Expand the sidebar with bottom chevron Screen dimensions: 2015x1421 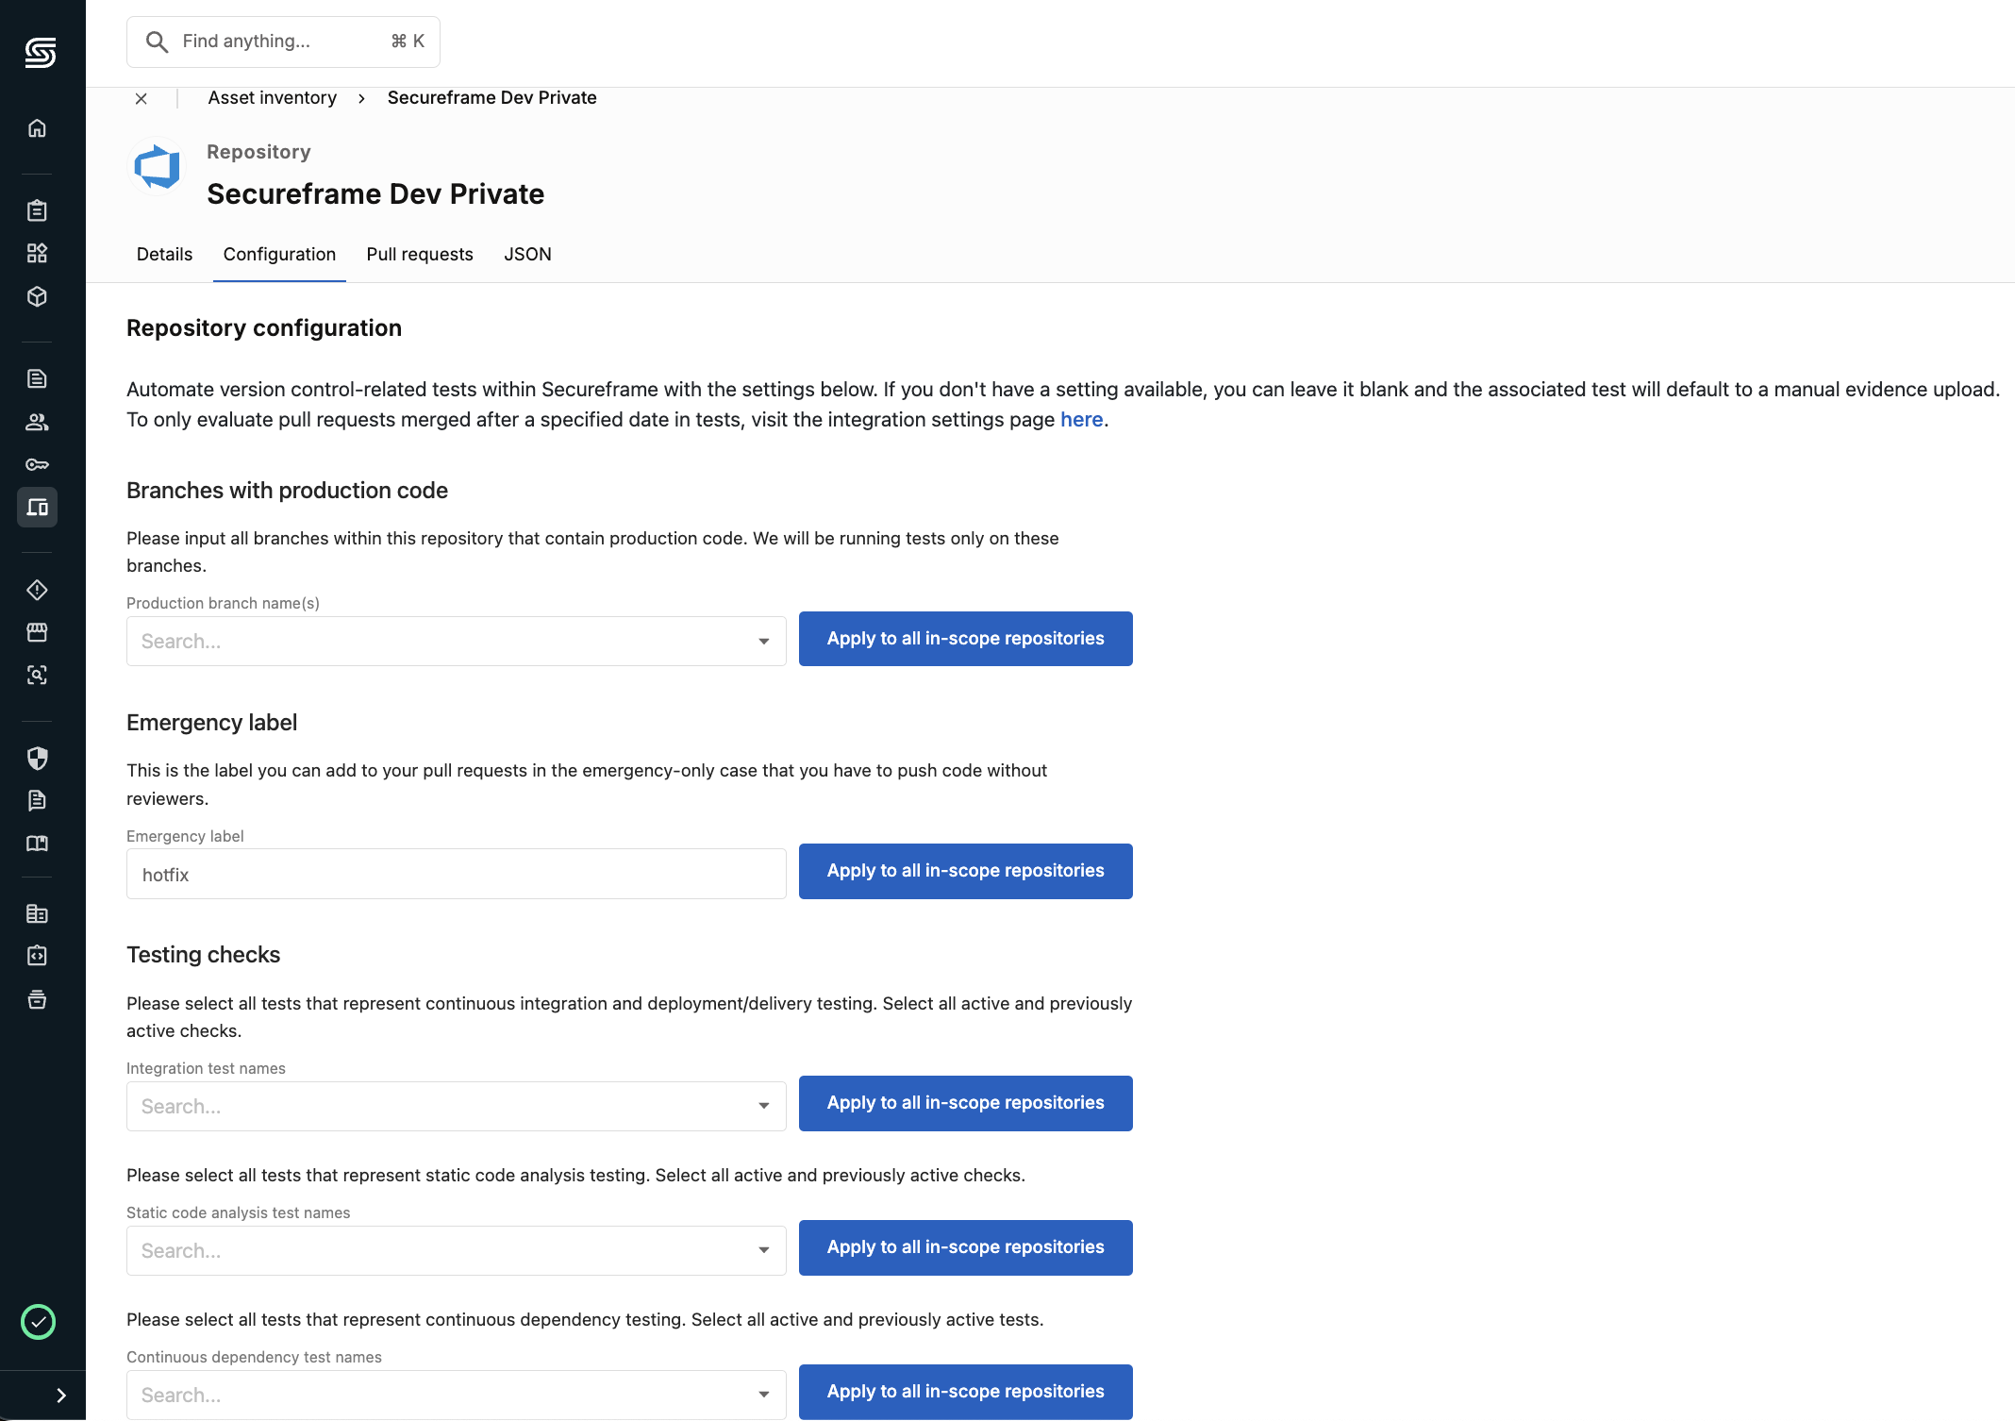(61, 1396)
